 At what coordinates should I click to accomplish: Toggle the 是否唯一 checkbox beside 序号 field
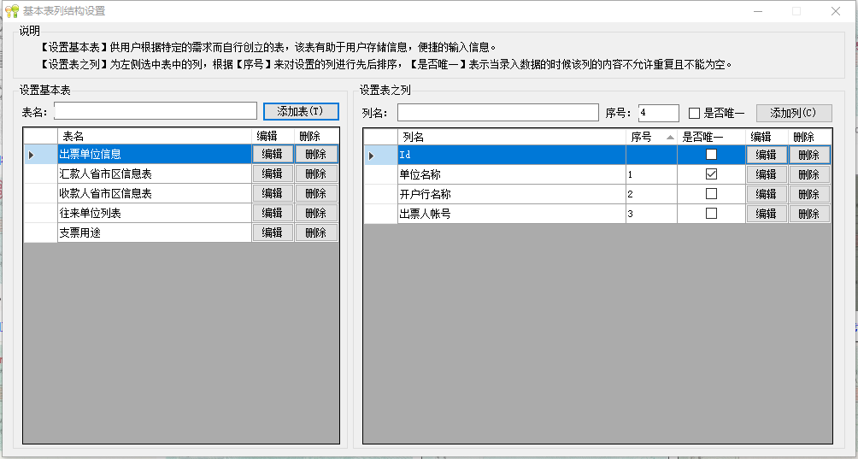[694, 113]
